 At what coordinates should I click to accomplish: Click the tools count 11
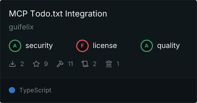pyautogui.click(x=70, y=64)
